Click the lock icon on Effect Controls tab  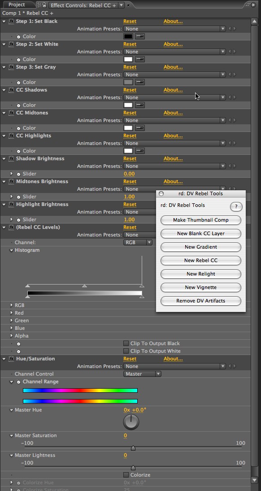pyautogui.click(x=44, y=4)
